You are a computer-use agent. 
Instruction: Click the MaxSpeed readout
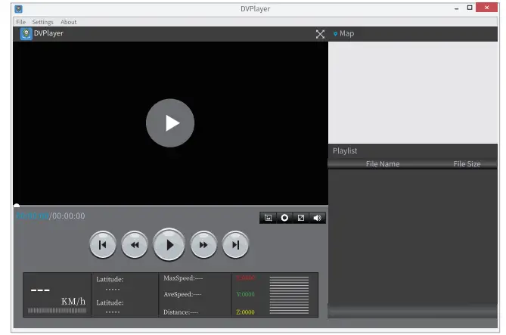(183, 278)
